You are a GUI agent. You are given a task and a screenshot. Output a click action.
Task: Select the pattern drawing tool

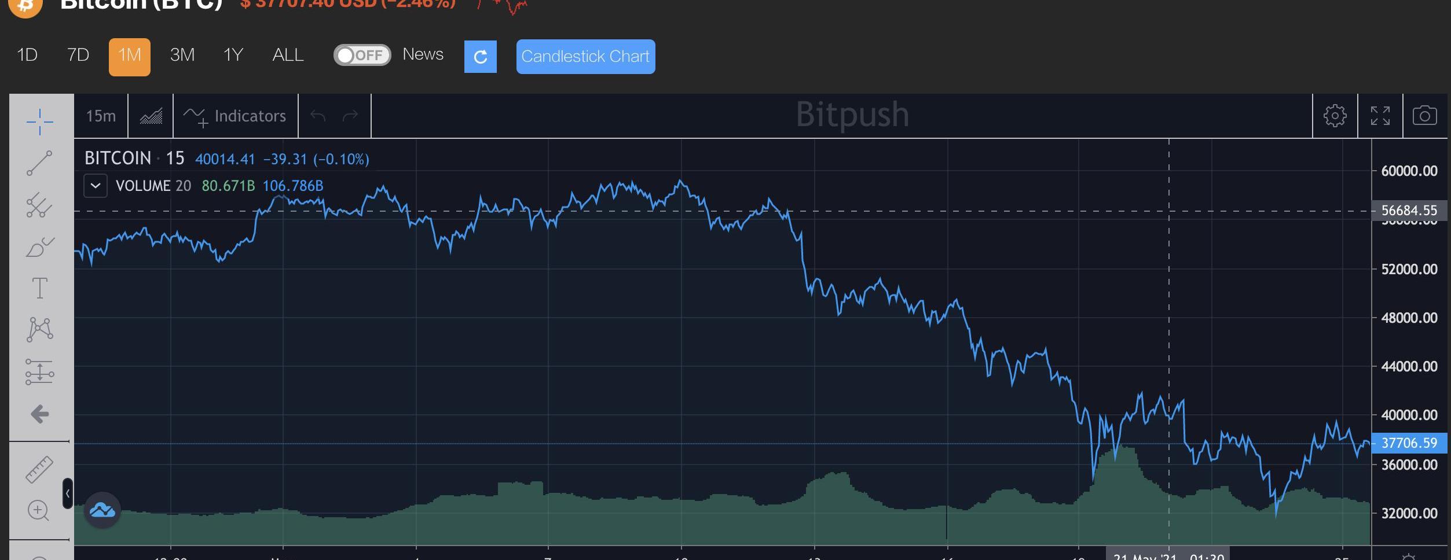39,329
